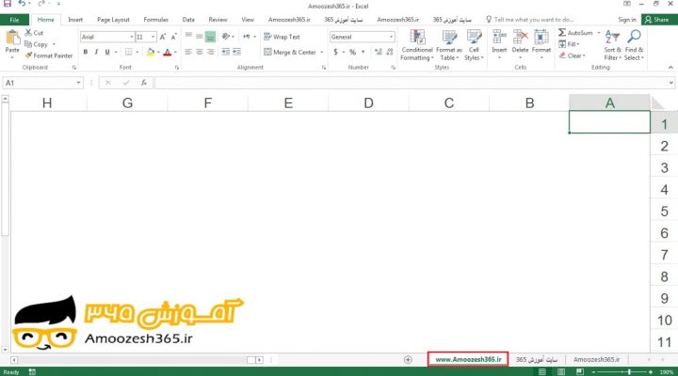Enable Wrap Text
Screen dimensions: 678x376
(x=282, y=37)
